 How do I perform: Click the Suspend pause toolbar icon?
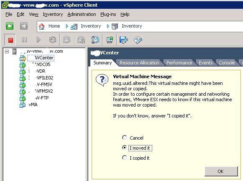[24, 40]
